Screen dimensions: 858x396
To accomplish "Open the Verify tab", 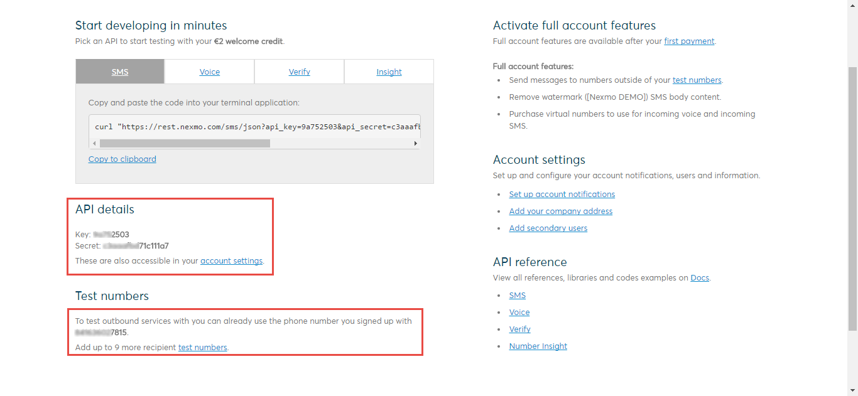I will [x=300, y=72].
